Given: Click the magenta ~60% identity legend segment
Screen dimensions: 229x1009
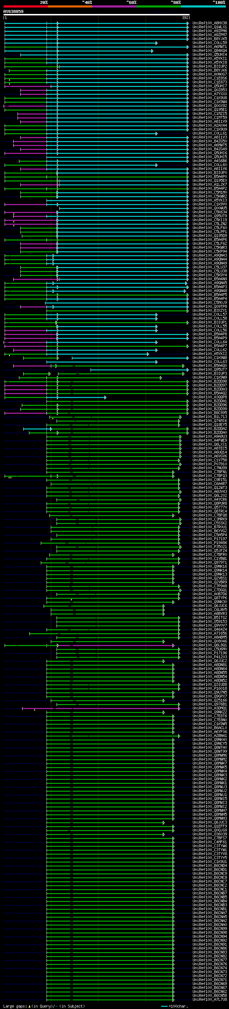Looking at the screenshot, I should pos(114,6).
